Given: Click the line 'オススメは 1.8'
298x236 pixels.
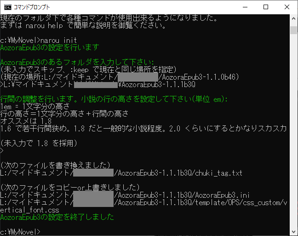Looking at the screenshot, I should pos(26,121).
